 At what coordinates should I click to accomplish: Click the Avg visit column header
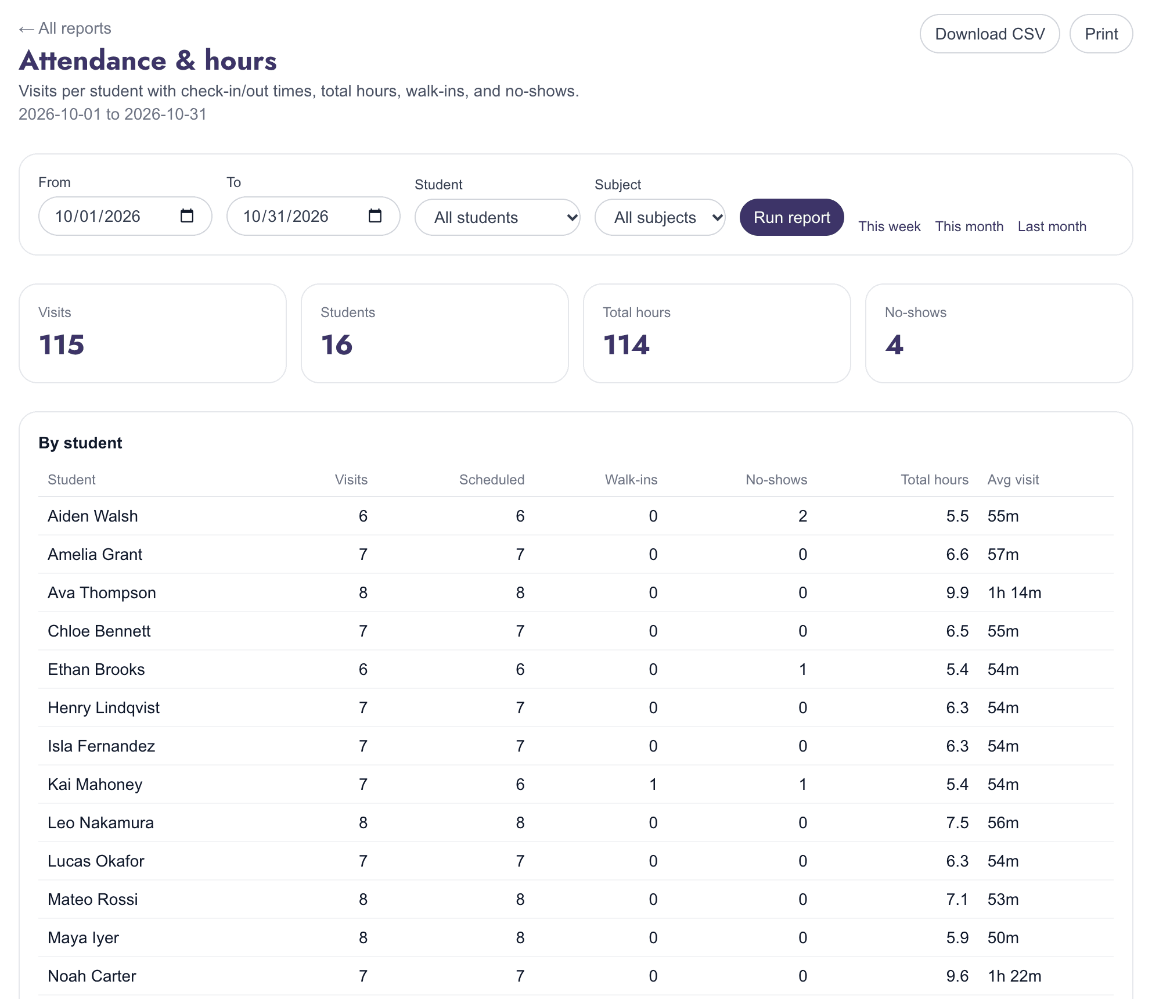[1013, 480]
